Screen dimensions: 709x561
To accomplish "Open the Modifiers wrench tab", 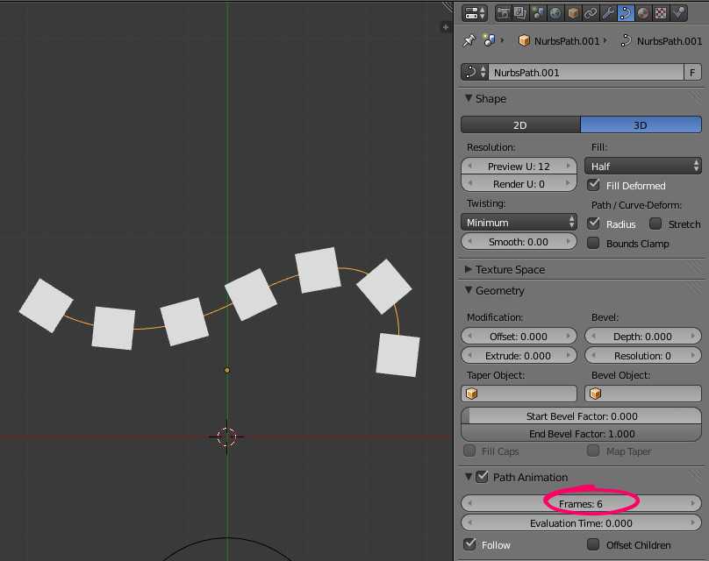I will [608, 13].
